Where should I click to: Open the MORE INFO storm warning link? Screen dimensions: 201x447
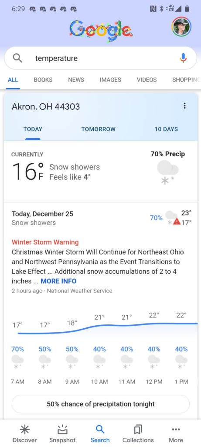pyautogui.click(x=58, y=281)
